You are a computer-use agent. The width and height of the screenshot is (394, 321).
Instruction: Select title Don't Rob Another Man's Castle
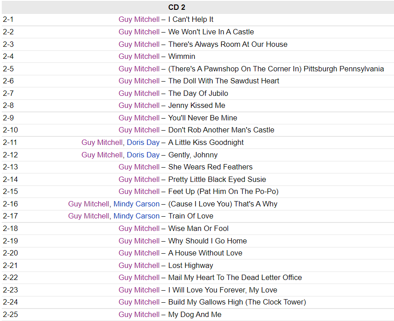click(221, 130)
